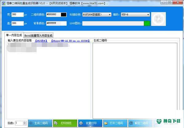
Task: Click the width (宽) input field
Action: click(18, 14)
